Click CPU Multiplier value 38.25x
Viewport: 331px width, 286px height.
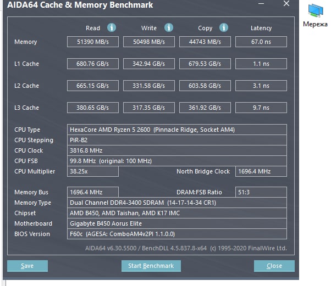tap(93, 171)
